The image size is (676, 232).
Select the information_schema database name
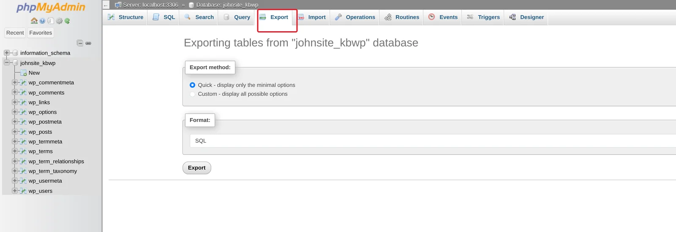tap(45, 53)
